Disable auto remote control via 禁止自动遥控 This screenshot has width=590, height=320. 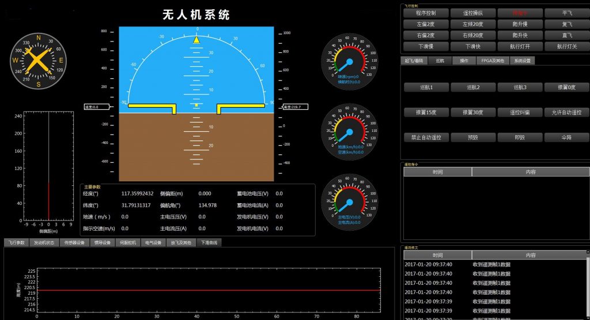click(x=426, y=138)
